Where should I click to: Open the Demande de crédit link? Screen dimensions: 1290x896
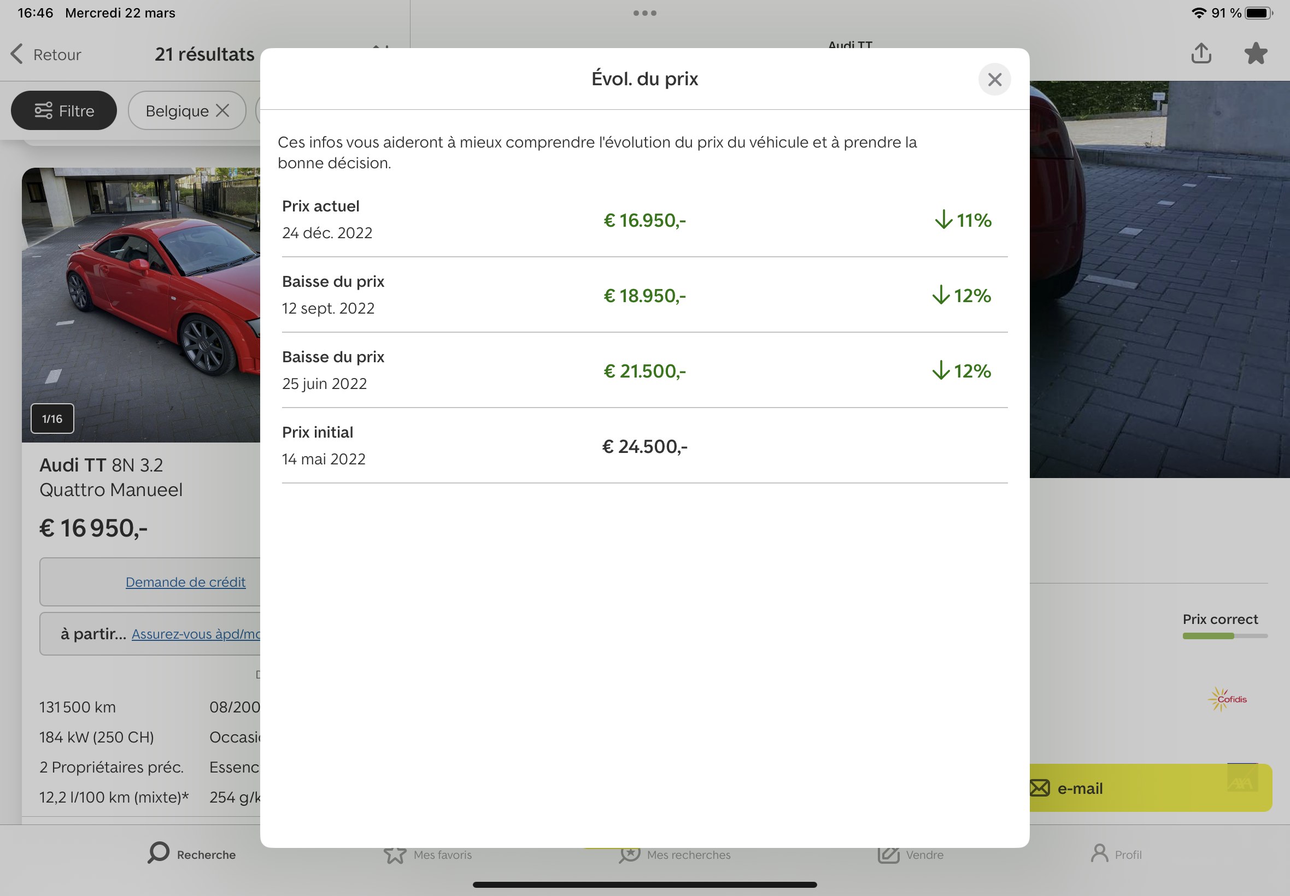click(185, 582)
